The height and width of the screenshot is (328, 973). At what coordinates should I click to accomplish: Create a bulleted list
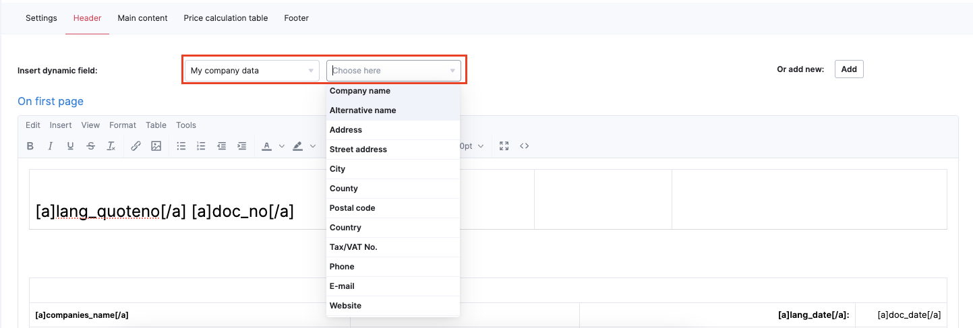click(x=181, y=146)
